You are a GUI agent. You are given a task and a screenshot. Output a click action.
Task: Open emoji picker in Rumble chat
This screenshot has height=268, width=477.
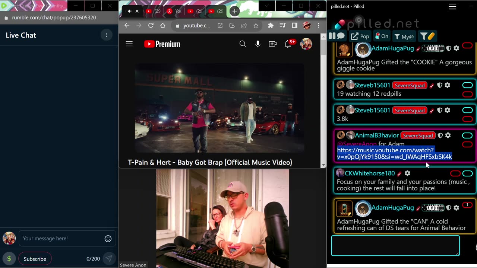coord(108,239)
